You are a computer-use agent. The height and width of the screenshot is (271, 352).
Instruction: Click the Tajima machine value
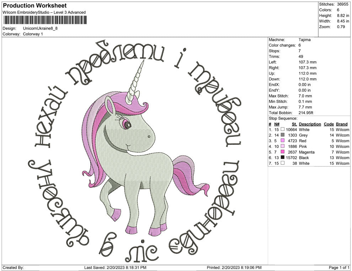(x=304, y=40)
